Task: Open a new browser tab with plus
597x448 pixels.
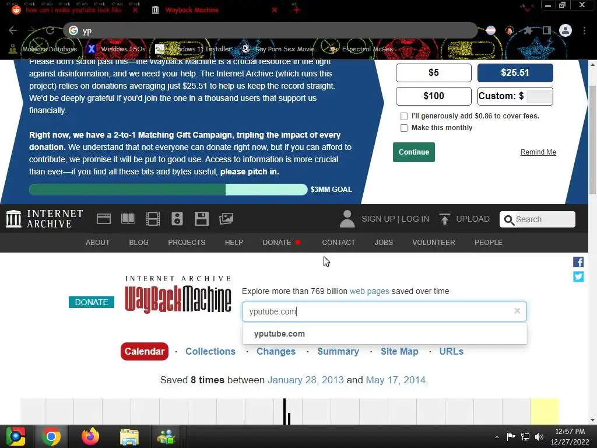Action: pyautogui.click(x=297, y=10)
